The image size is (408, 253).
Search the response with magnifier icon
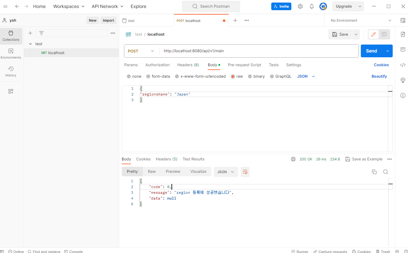coord(386,172)
